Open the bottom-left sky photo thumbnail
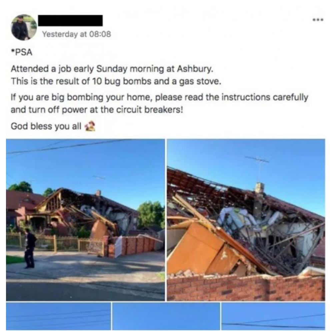330x332 pixels. 58,316
